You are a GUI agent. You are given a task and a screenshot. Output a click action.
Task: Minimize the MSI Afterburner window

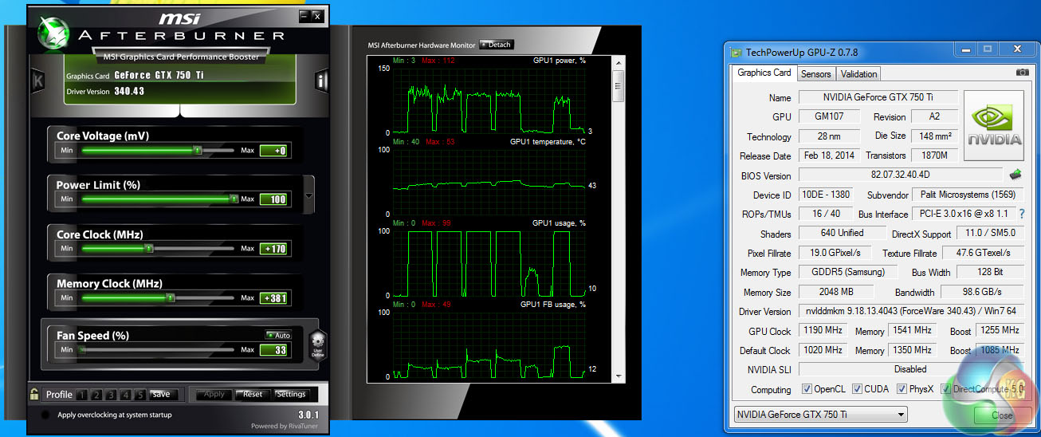click(x=304, y=15)
